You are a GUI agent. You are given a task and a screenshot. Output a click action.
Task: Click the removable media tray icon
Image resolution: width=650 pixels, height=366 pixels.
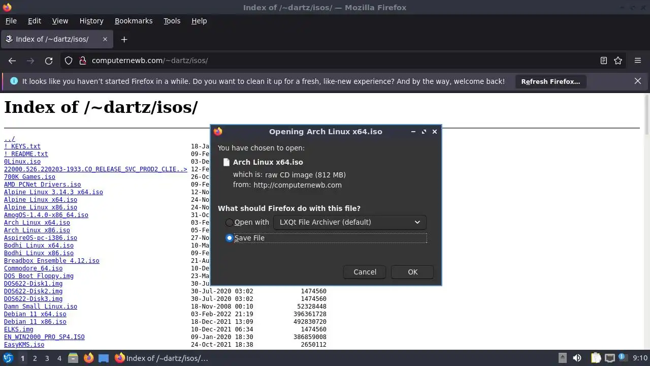tap(562, 358)
